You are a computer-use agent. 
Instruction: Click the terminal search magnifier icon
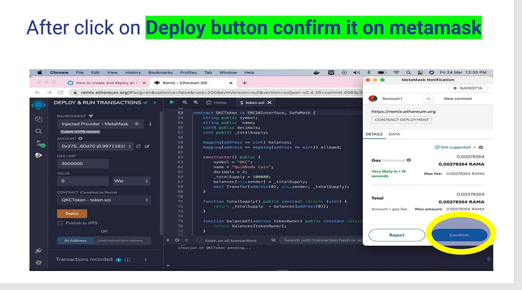click(274, 240)
